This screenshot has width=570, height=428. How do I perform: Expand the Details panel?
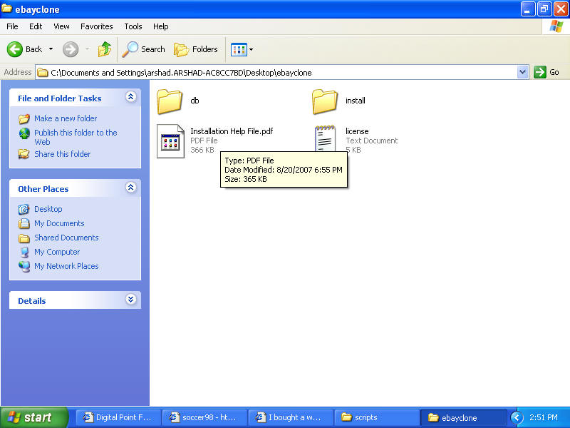130,300
